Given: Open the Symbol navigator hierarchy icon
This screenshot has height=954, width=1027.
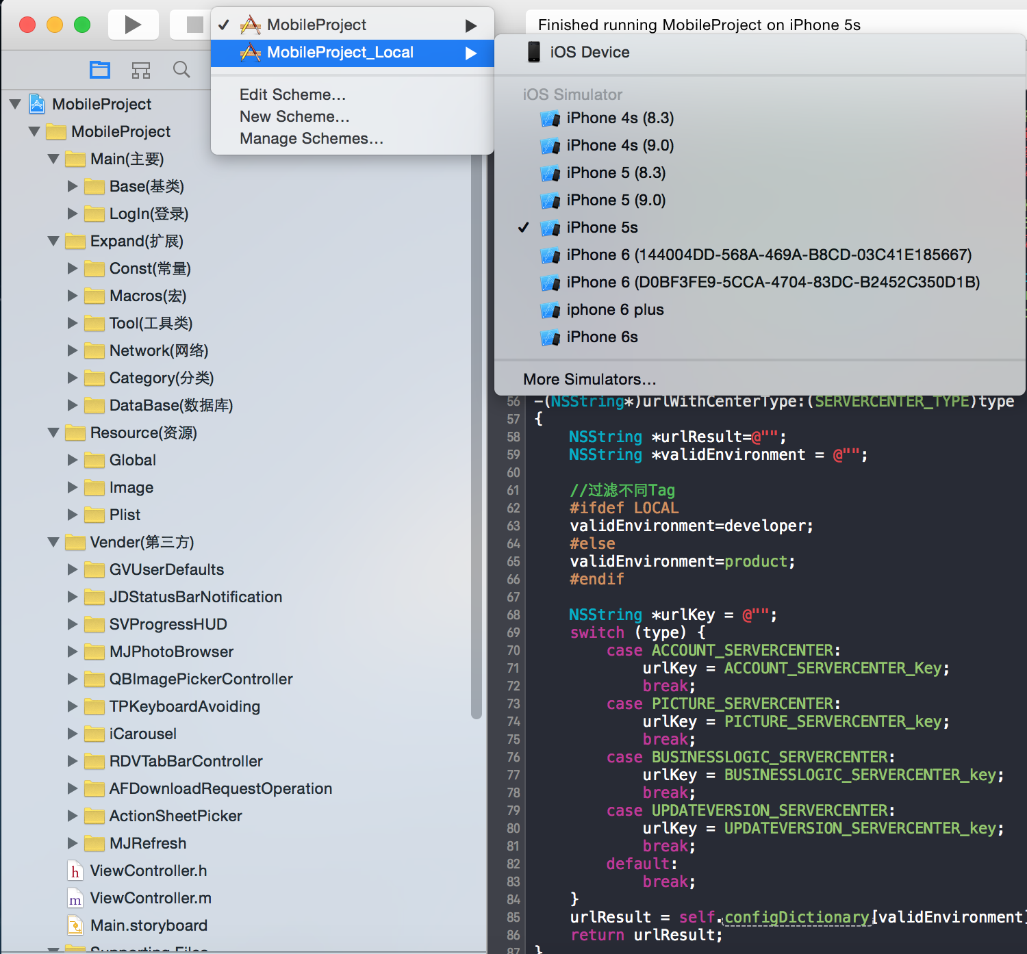Looking at the screenshot, I should tap(141, 70).
